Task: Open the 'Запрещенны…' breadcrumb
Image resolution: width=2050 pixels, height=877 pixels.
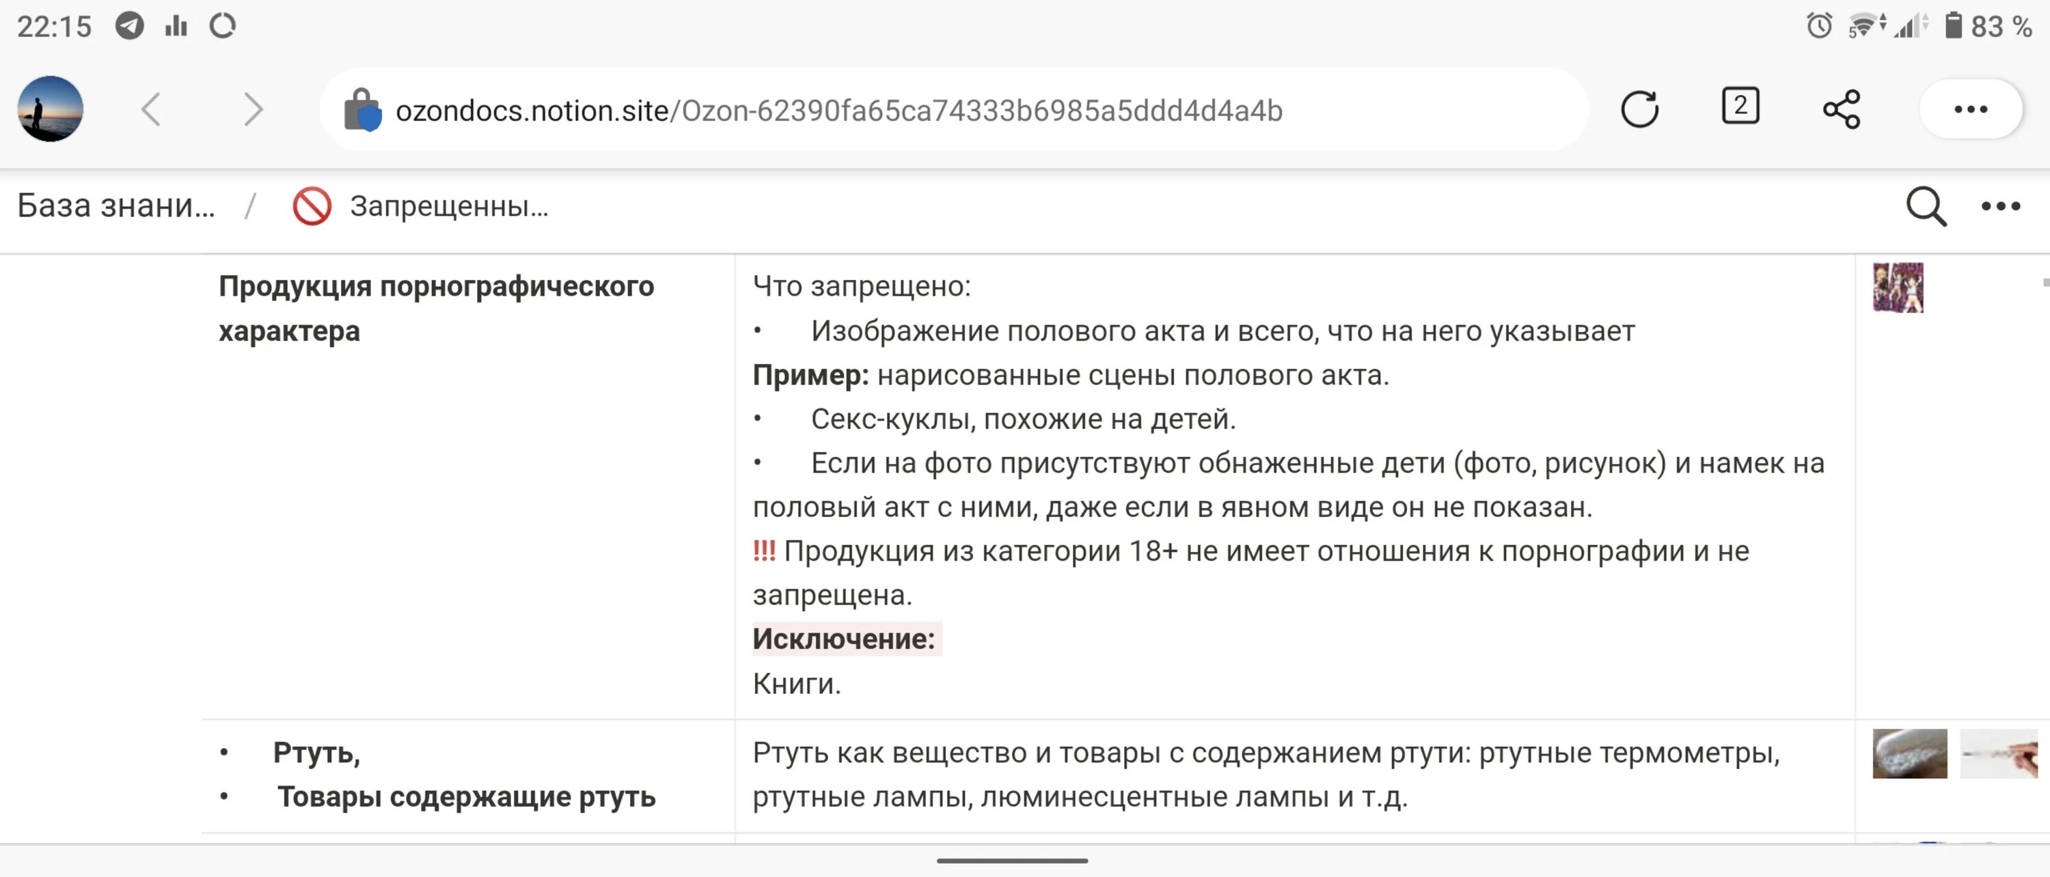Action: tap(449, 206)
